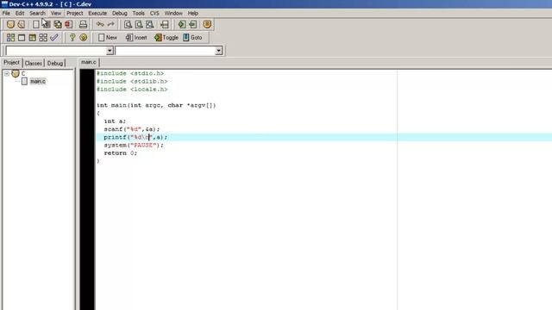This screenshot has height=310, width=552.
Task: Open the File menu
Action: [x=6, y=13]
